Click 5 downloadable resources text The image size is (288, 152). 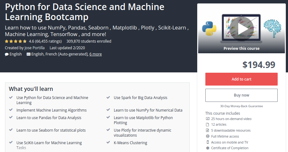pos(231,130)
